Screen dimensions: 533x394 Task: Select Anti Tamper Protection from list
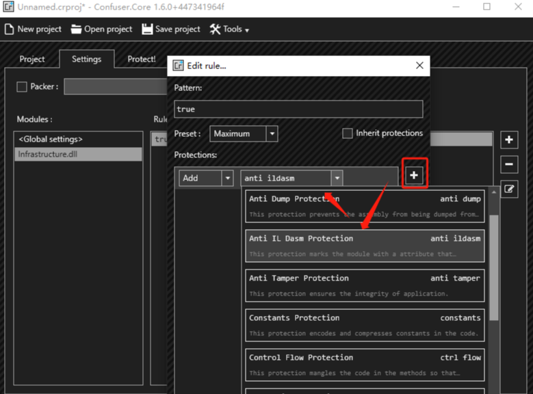pos(364,285)
